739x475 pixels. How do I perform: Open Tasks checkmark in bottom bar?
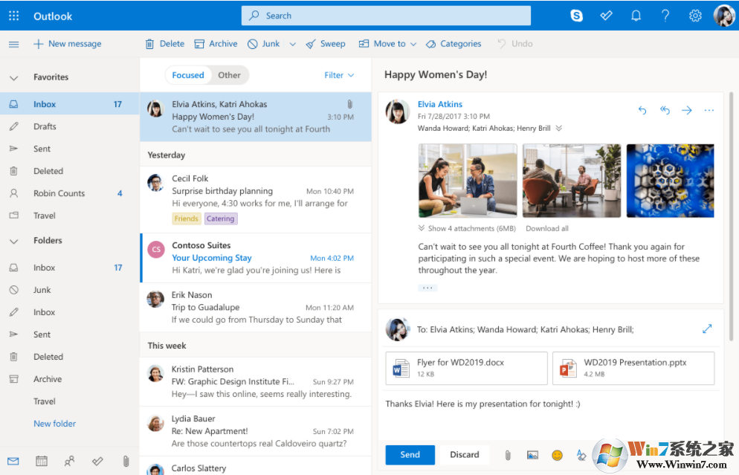97,462
